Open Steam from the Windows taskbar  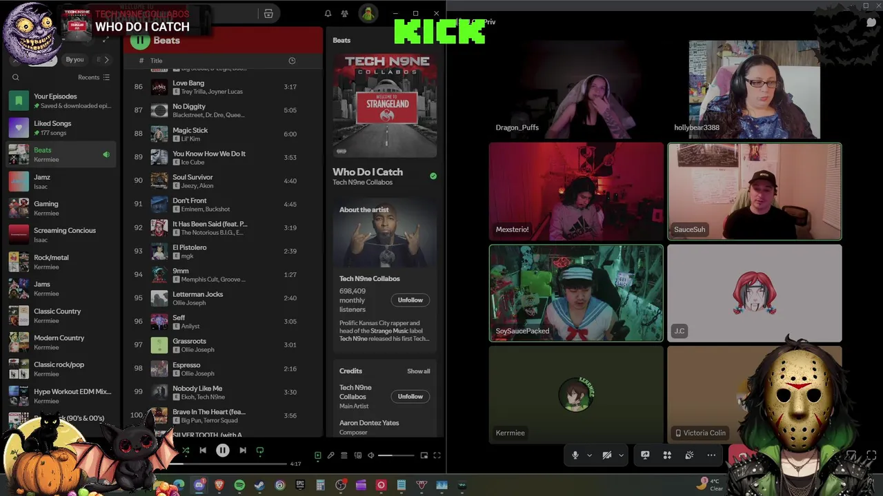coord(259,485)
